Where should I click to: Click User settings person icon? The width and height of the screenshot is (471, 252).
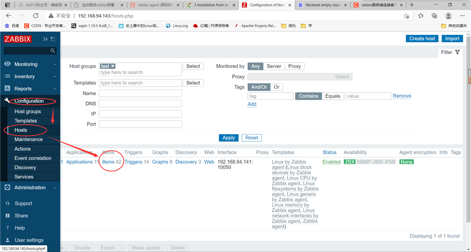pos(7,240)
